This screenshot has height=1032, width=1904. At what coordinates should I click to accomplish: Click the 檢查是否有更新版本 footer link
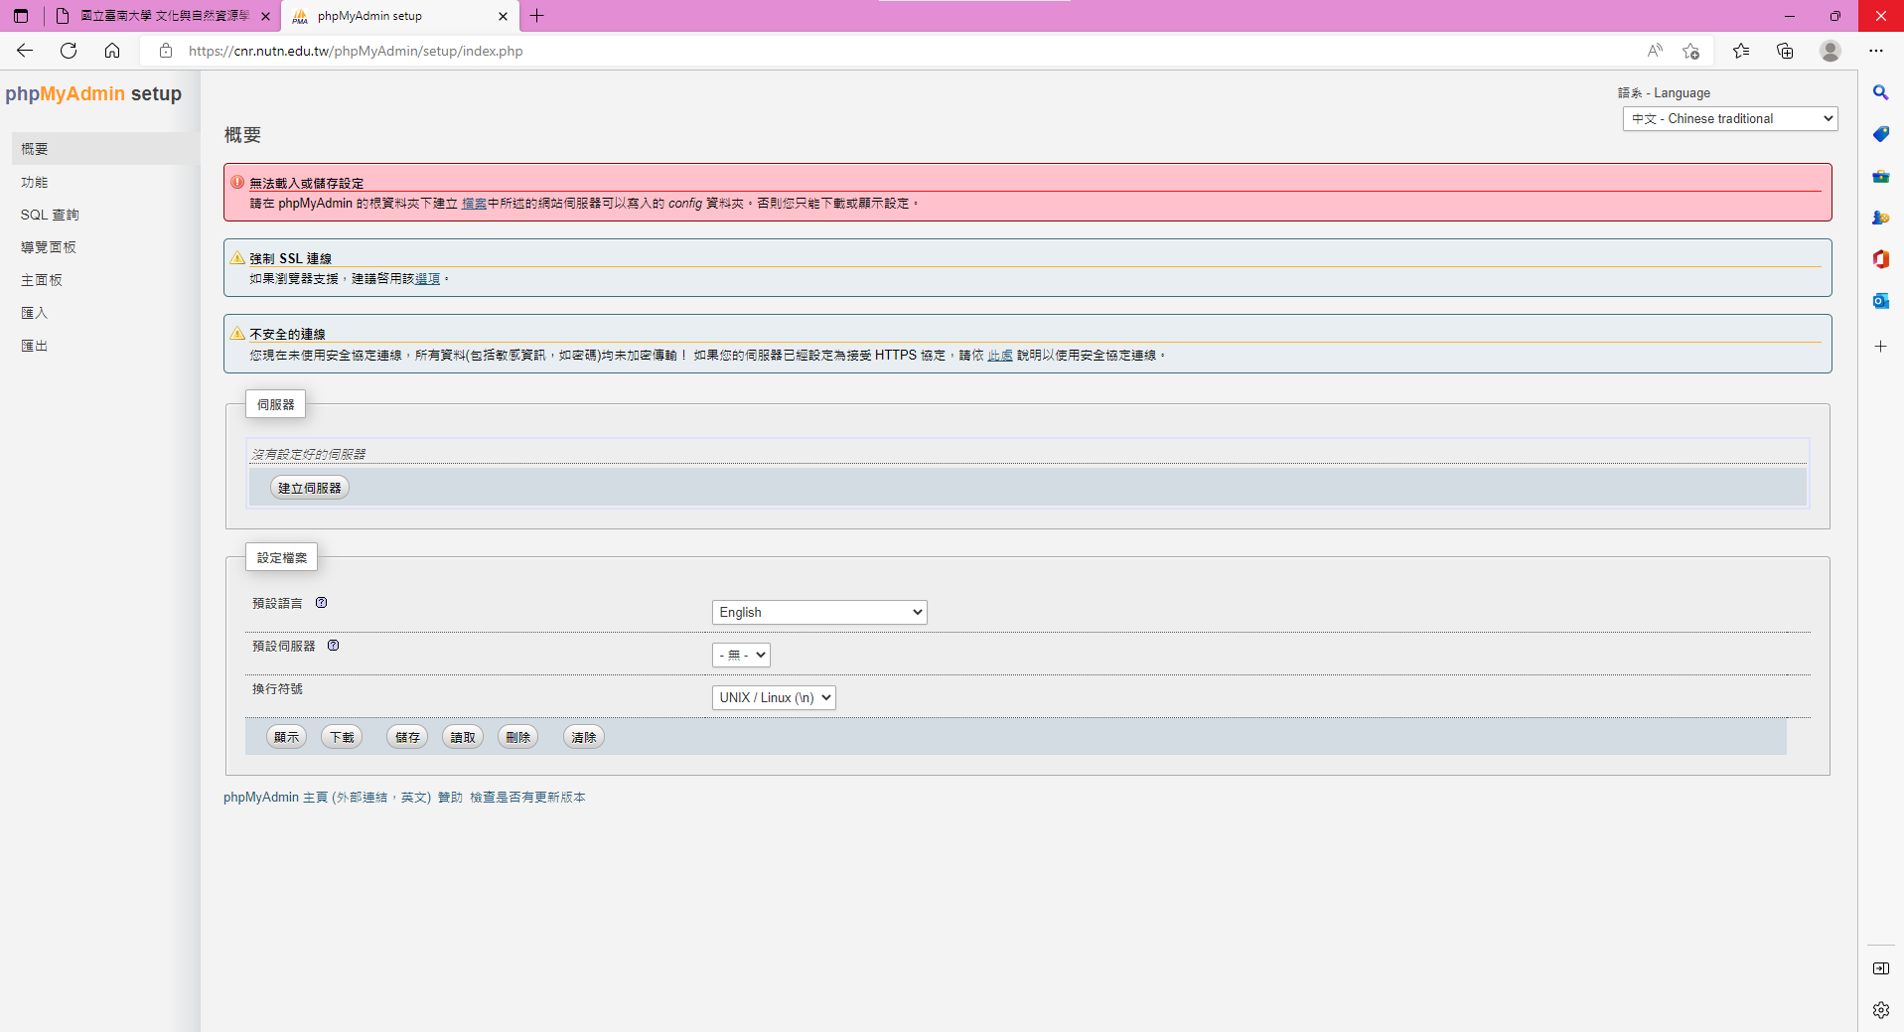tap(527, 798)
